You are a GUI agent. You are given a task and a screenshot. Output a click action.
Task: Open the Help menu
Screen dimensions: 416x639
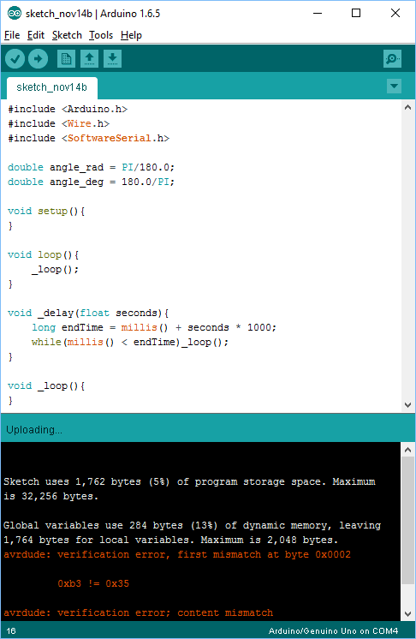click(131, 35)
